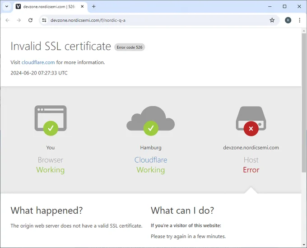View site information icon in address bar
The width and height of the screenshot is (307, 248).
click(44, 20)
